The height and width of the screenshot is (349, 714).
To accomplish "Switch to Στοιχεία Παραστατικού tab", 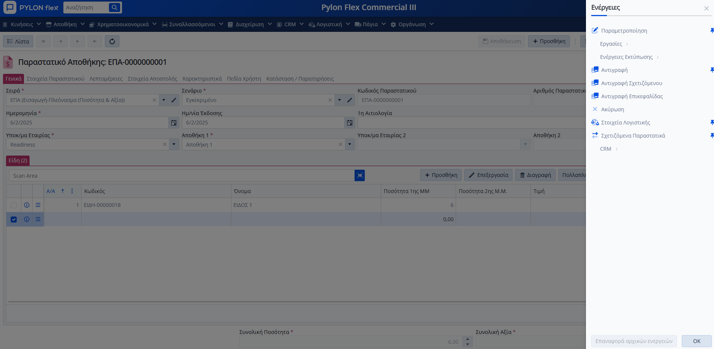I will 55,79.
